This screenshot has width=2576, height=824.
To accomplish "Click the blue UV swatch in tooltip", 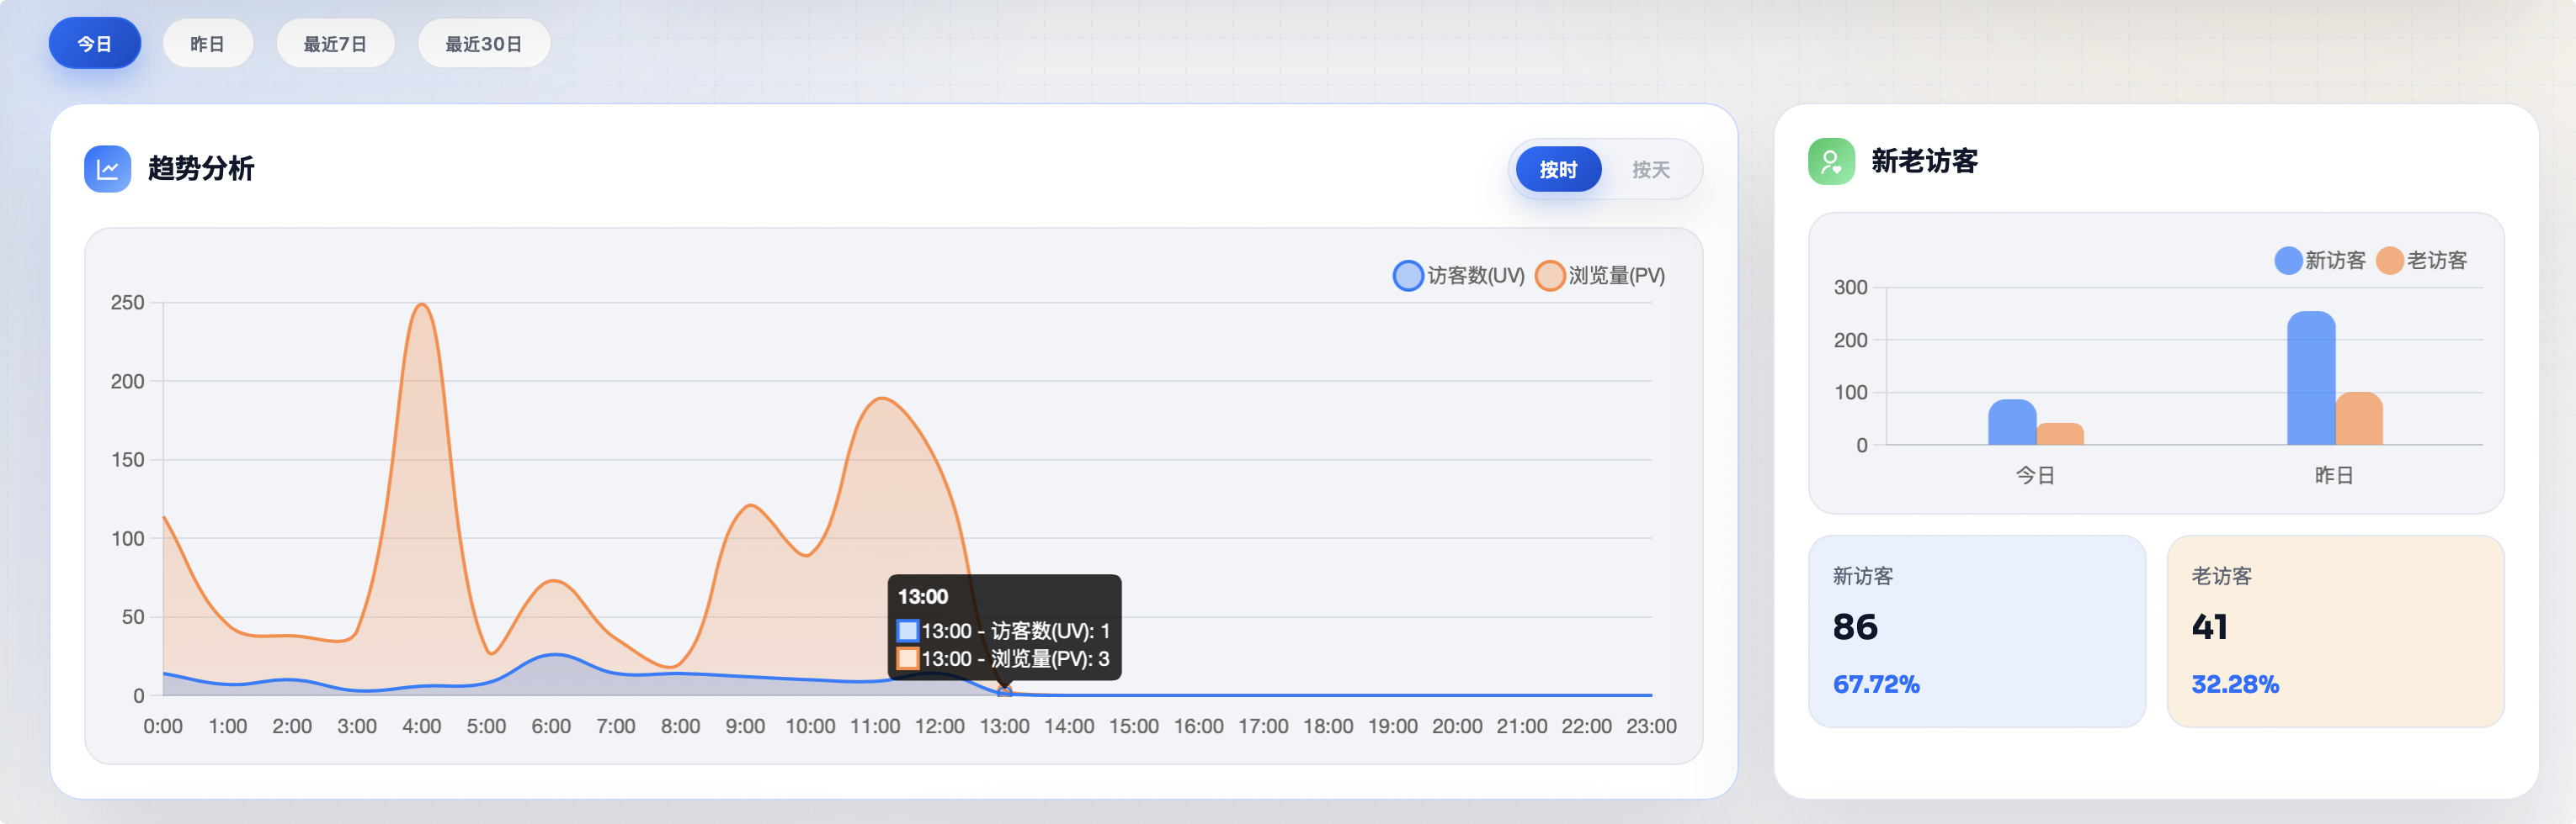I will click(x=907, y=631).
